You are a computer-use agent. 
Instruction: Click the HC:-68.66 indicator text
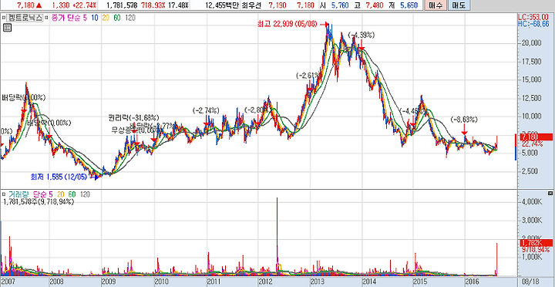[x=533, y=23]
